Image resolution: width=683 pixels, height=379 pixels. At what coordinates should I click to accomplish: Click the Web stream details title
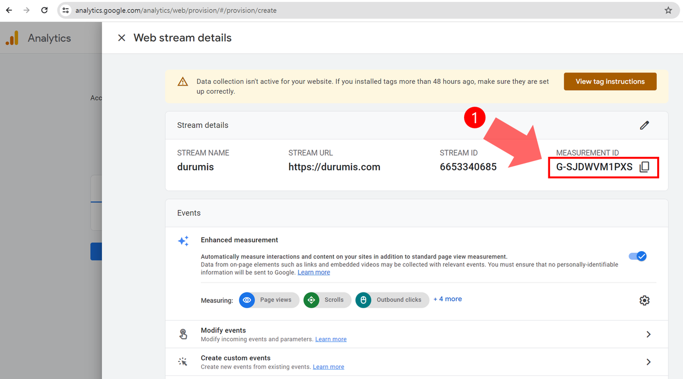tap(182, 38)
